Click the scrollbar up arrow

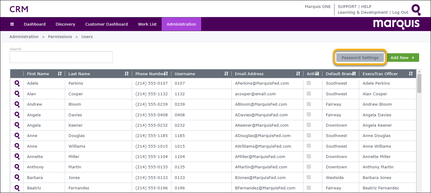coord(419,71)
